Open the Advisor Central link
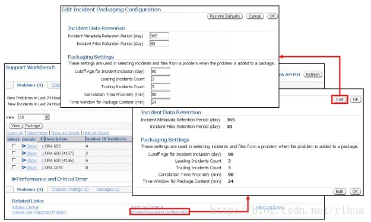 (x=26, y=207)
